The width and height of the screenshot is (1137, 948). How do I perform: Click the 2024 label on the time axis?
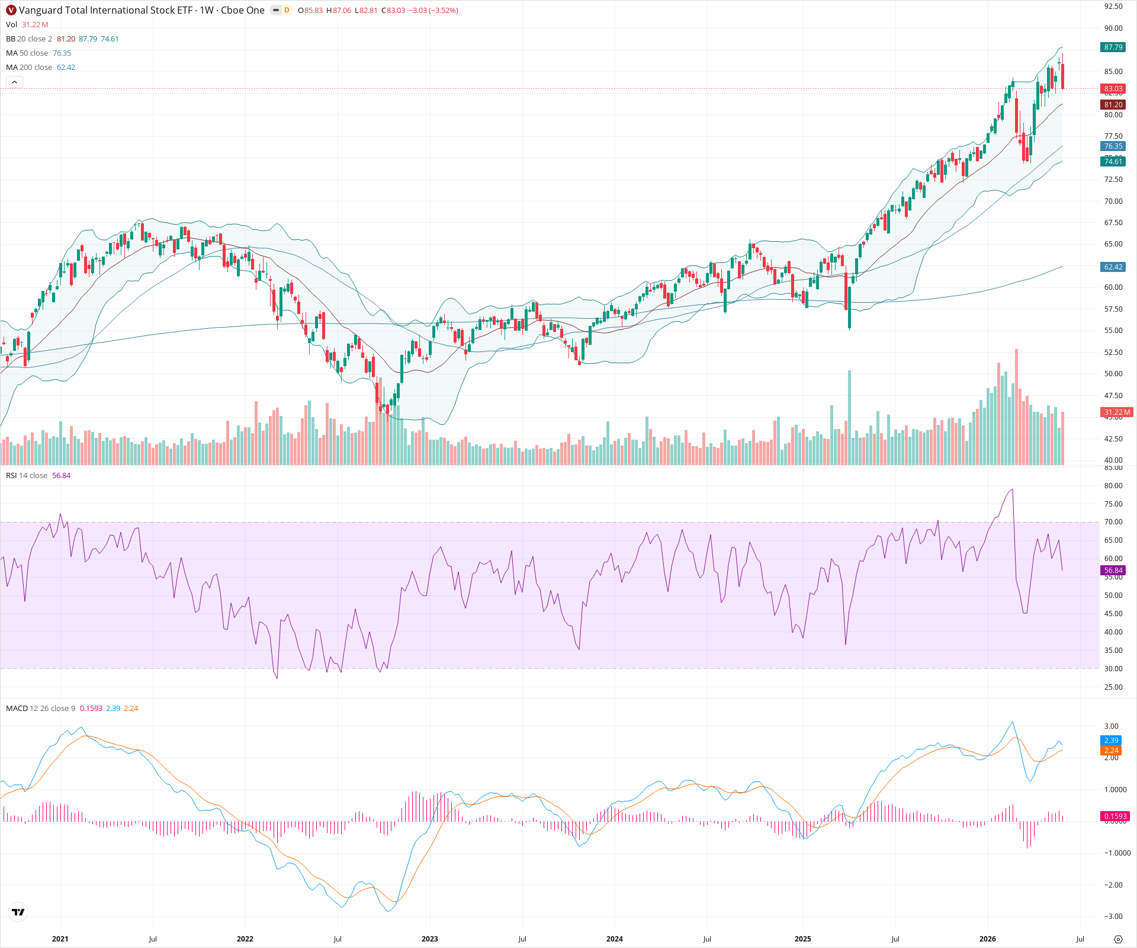[614, 939]
